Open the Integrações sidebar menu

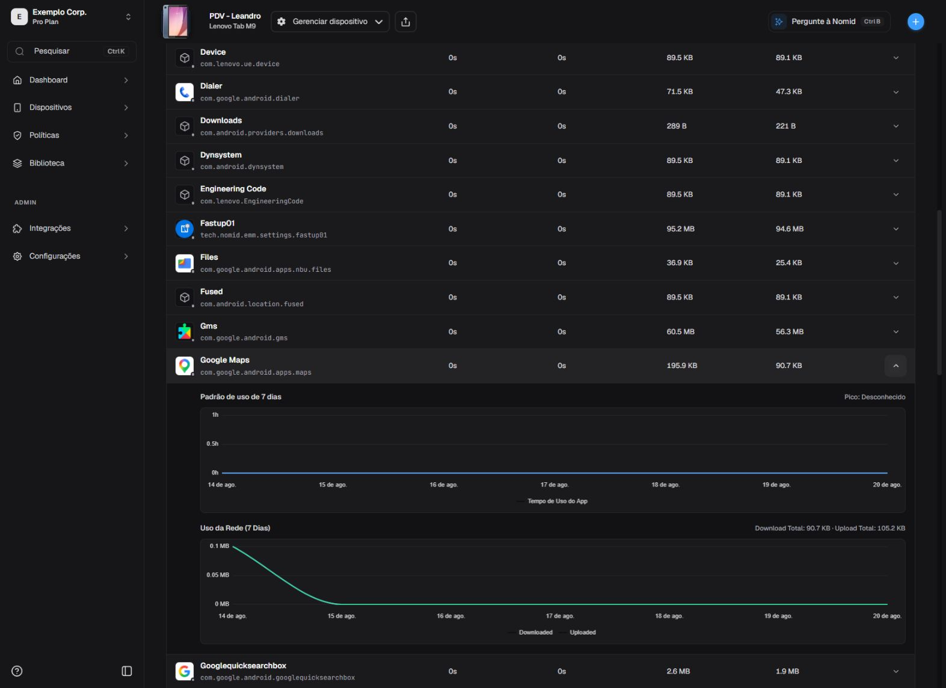[72, 229]
